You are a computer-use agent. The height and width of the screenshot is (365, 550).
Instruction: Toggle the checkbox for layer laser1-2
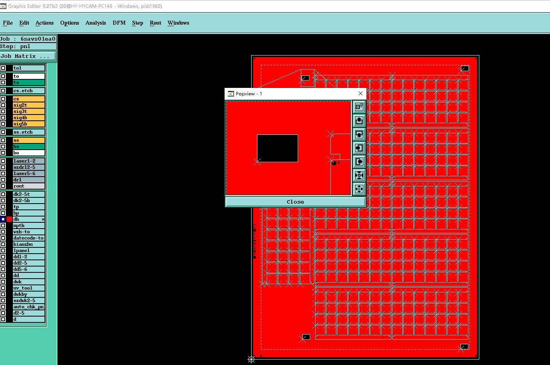tap(3, 161)
